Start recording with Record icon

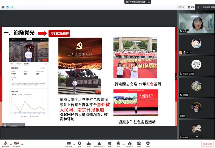click(x=118, y=143)
